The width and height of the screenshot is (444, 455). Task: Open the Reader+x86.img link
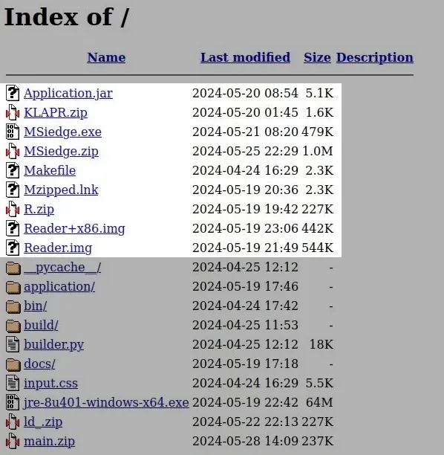click(74, 229)
